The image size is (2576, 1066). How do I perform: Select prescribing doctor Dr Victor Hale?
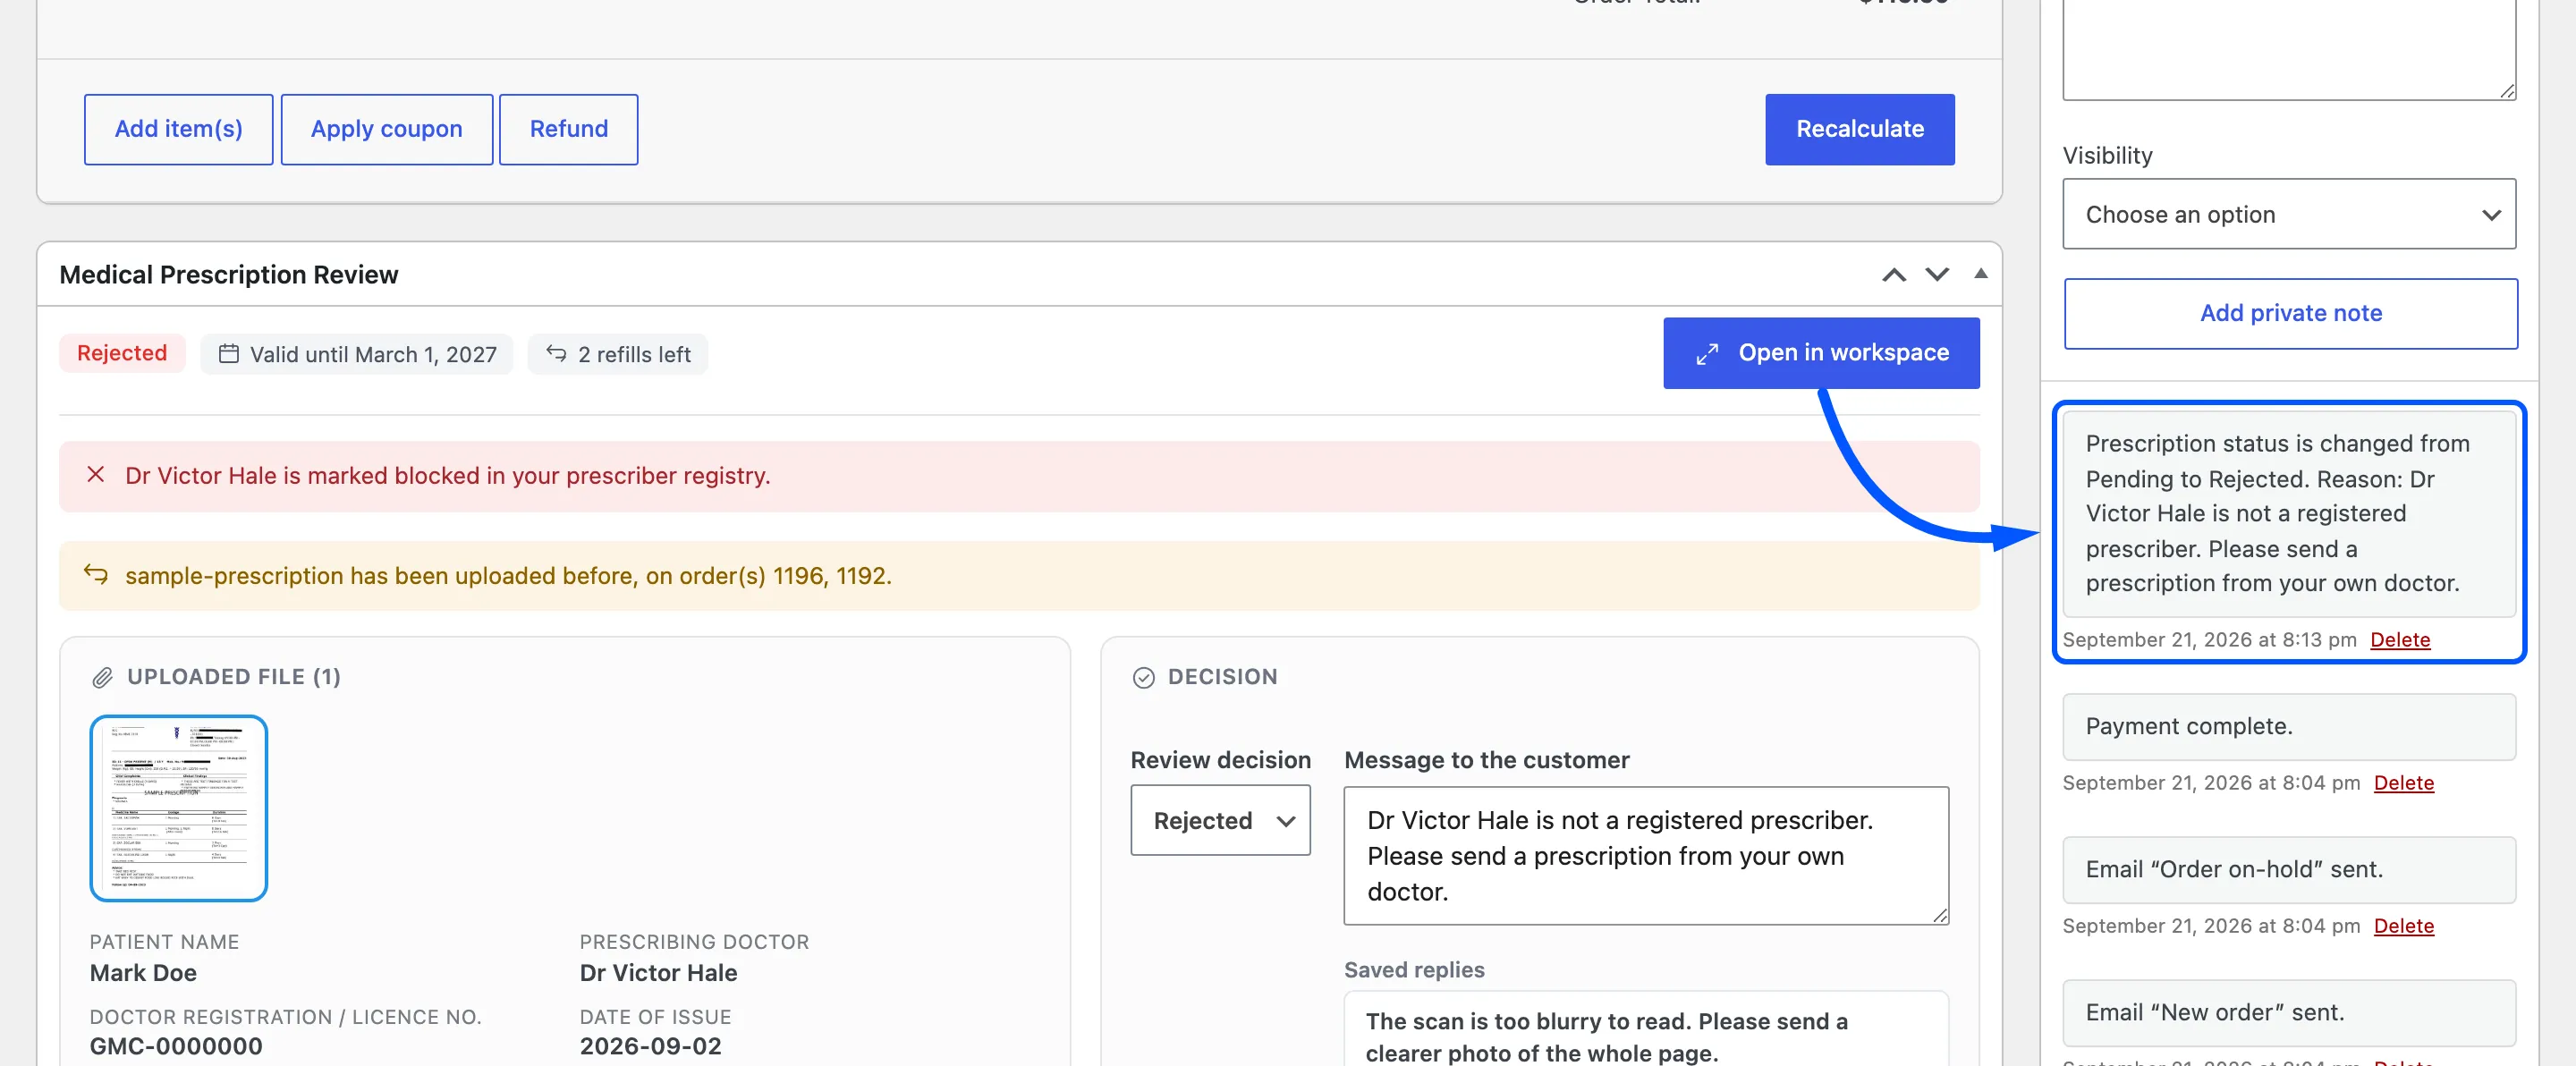pyautogui.click(x=658, y=973)
